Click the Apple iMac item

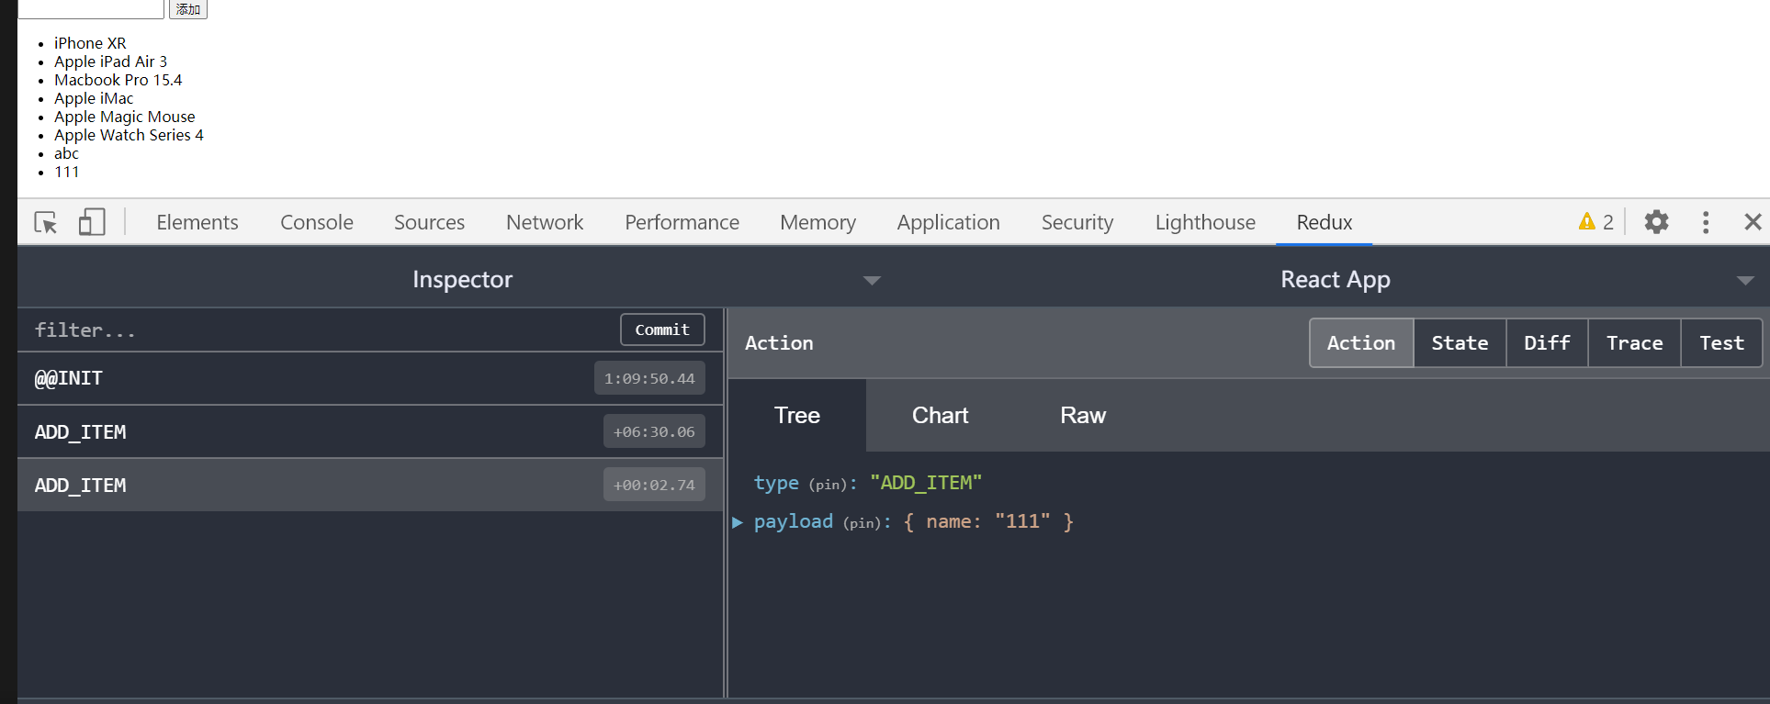coord(94,98)
